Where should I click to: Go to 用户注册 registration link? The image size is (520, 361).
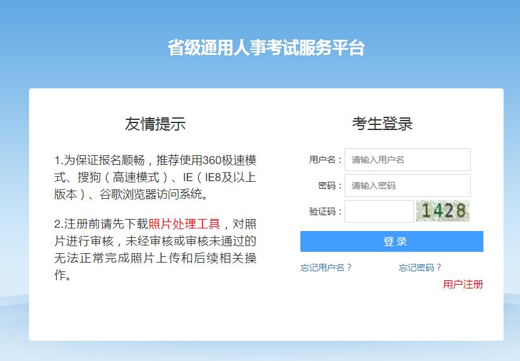click(463, 284)
